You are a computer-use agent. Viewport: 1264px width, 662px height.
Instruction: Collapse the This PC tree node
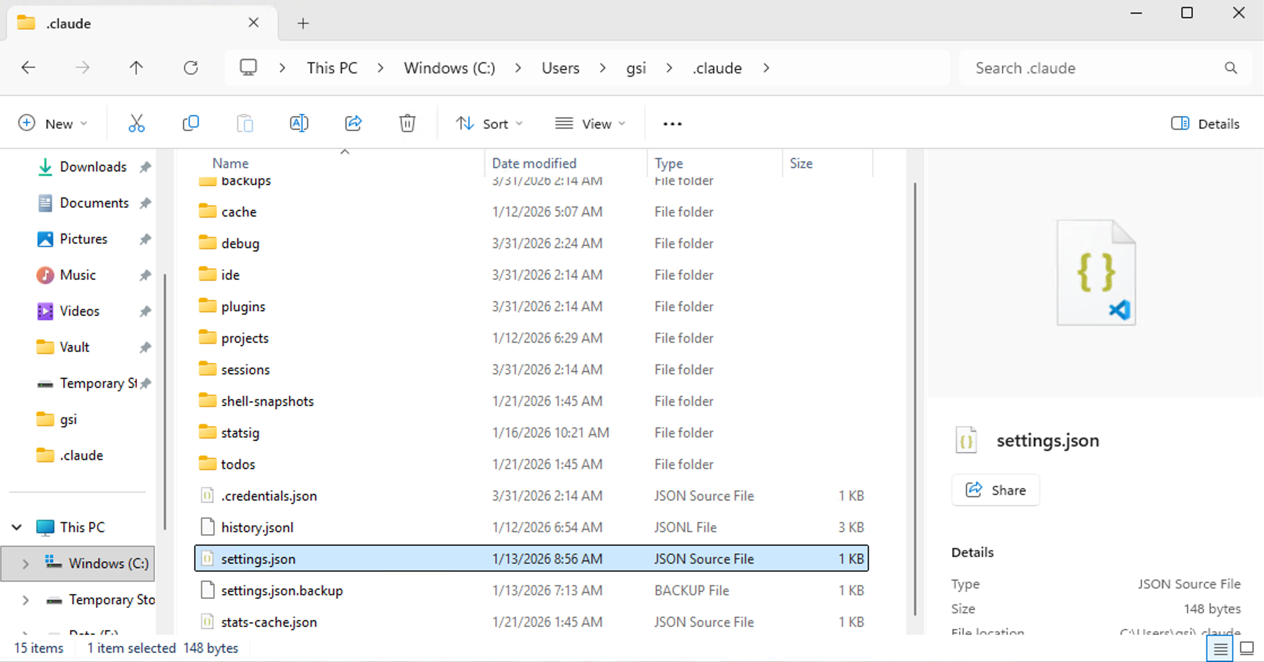pyautogui.click(x=17, y=527)
